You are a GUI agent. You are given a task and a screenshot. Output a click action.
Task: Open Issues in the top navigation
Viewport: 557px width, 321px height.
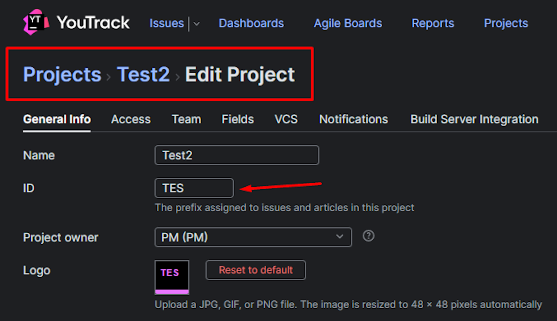tap(167, 23)
